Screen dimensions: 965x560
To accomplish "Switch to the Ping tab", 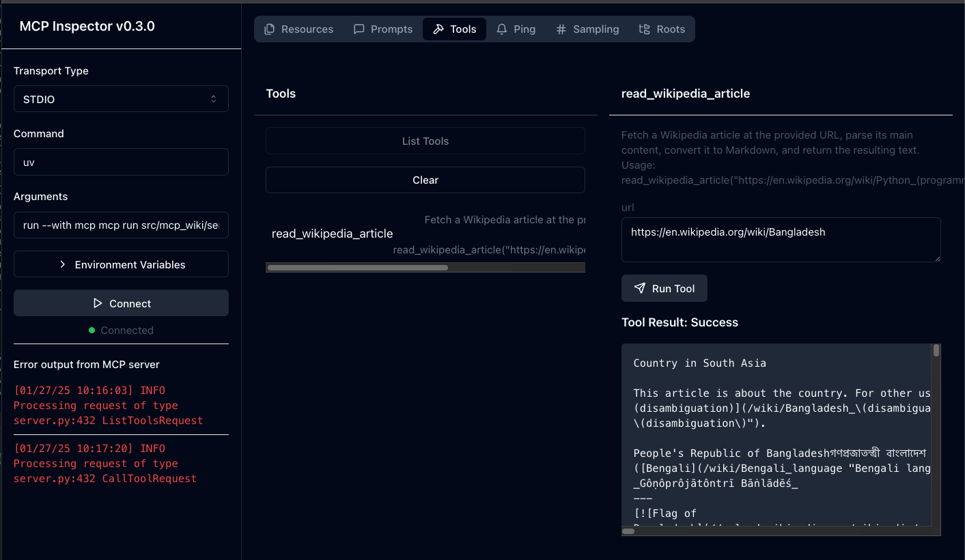I will (x=516, y=29).
